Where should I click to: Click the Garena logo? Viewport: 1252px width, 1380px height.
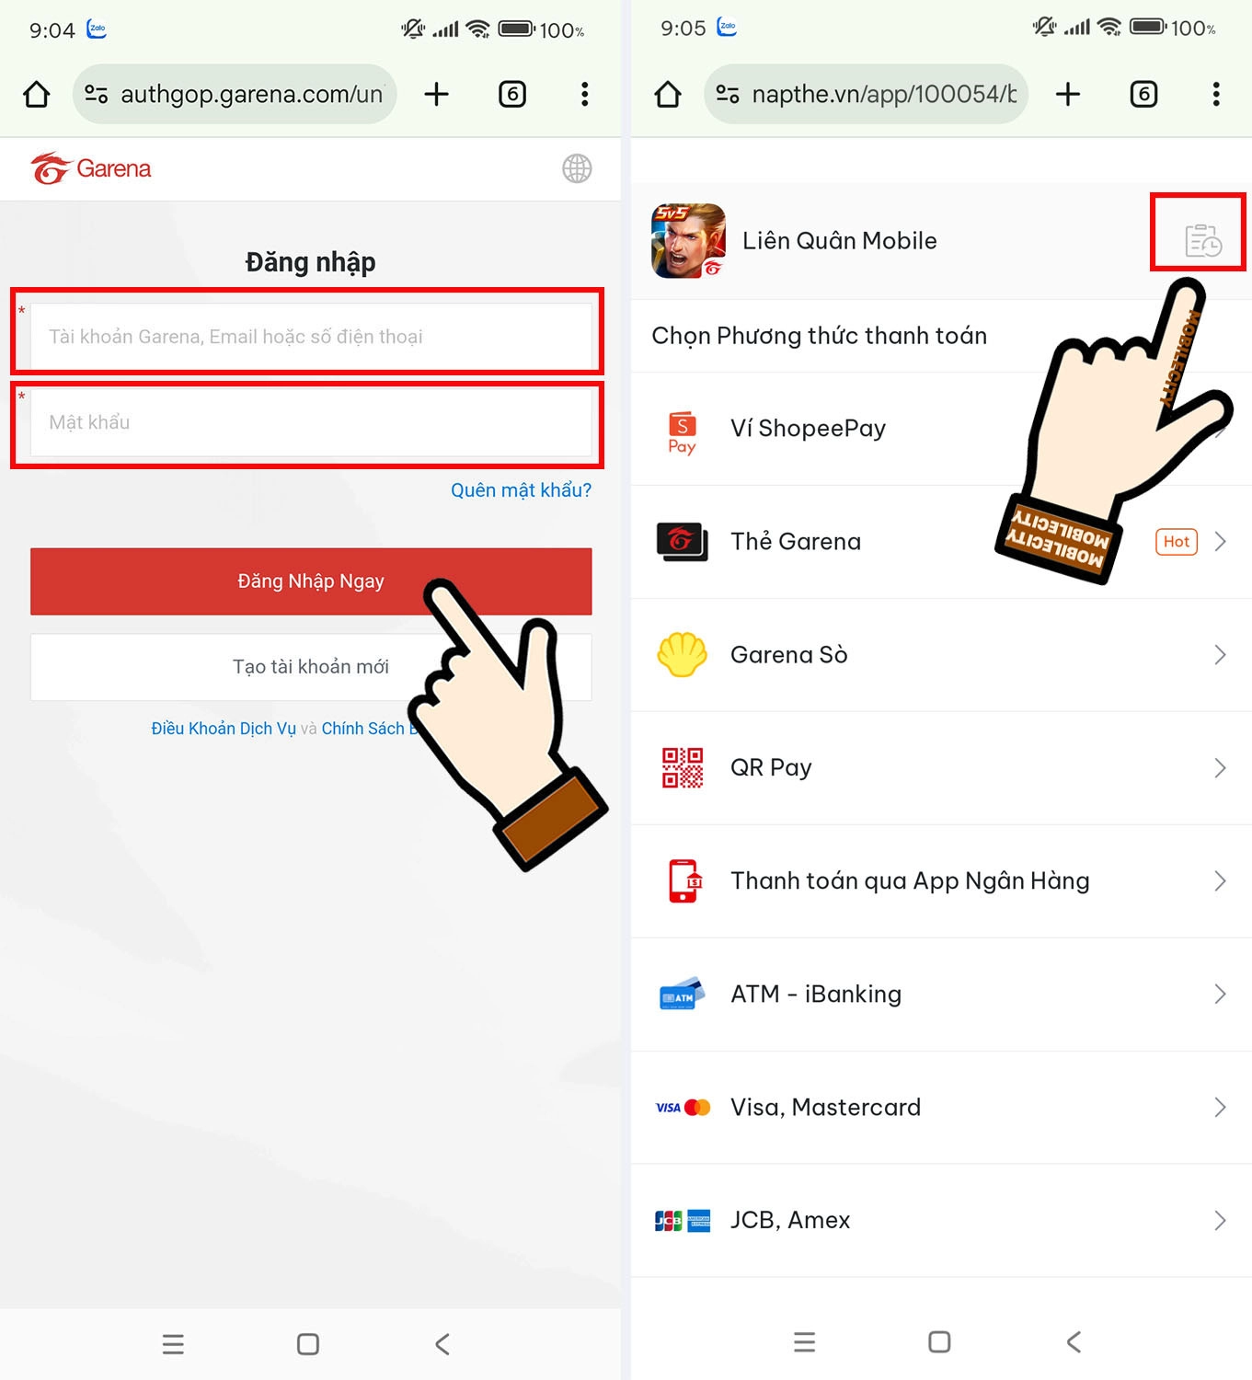[x=91, y=168]
